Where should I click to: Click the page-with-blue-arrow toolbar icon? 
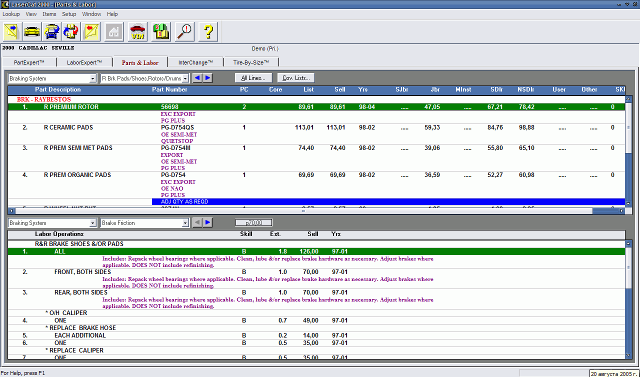pyautogui.click(x=12, y=31)
